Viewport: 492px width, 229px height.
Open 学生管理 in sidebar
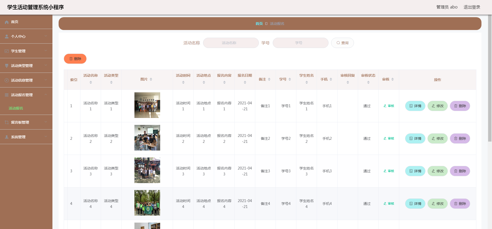(26, 51)
